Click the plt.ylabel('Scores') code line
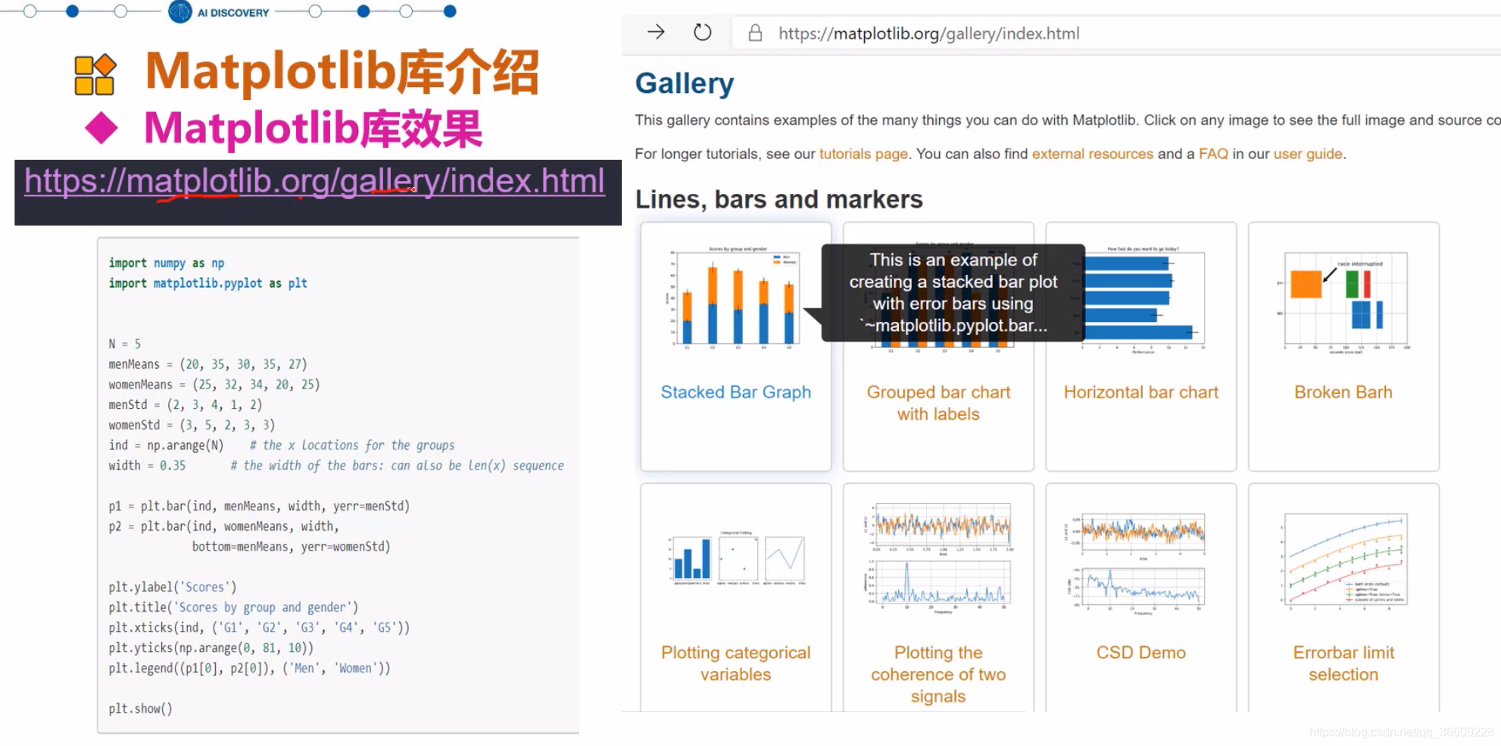Image resolution: width=1501 pixels, height=746 pixels. pos(173,587)
